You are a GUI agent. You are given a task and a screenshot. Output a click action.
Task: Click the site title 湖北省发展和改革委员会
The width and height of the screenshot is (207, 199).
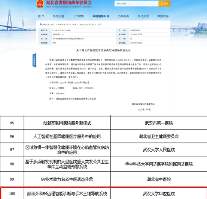click(x=69, y=3)
